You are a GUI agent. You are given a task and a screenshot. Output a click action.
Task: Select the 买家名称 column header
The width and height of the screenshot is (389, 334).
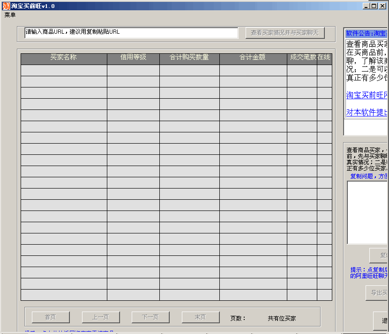tap(64, 58)
